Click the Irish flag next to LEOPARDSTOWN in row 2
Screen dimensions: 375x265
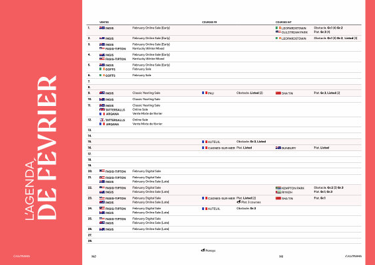[278, 38]
